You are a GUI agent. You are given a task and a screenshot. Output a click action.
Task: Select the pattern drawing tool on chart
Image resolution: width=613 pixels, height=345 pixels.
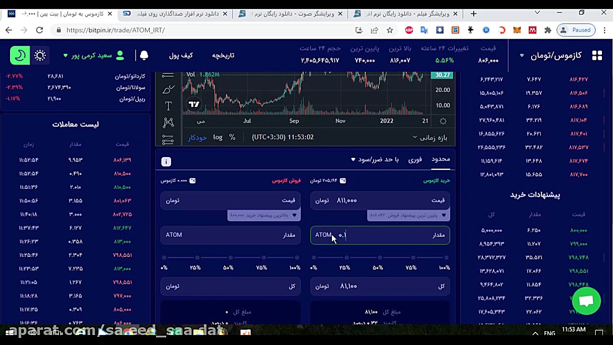(168, 123)
